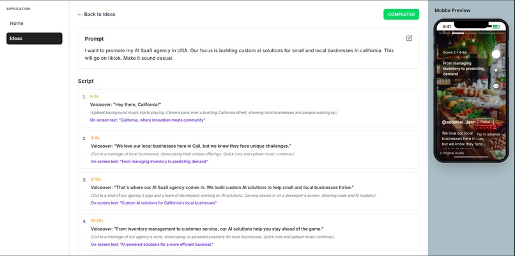Click the 16-25s timestamp
Viewport: 515px width, 256px height.
(x=97, y=220)
